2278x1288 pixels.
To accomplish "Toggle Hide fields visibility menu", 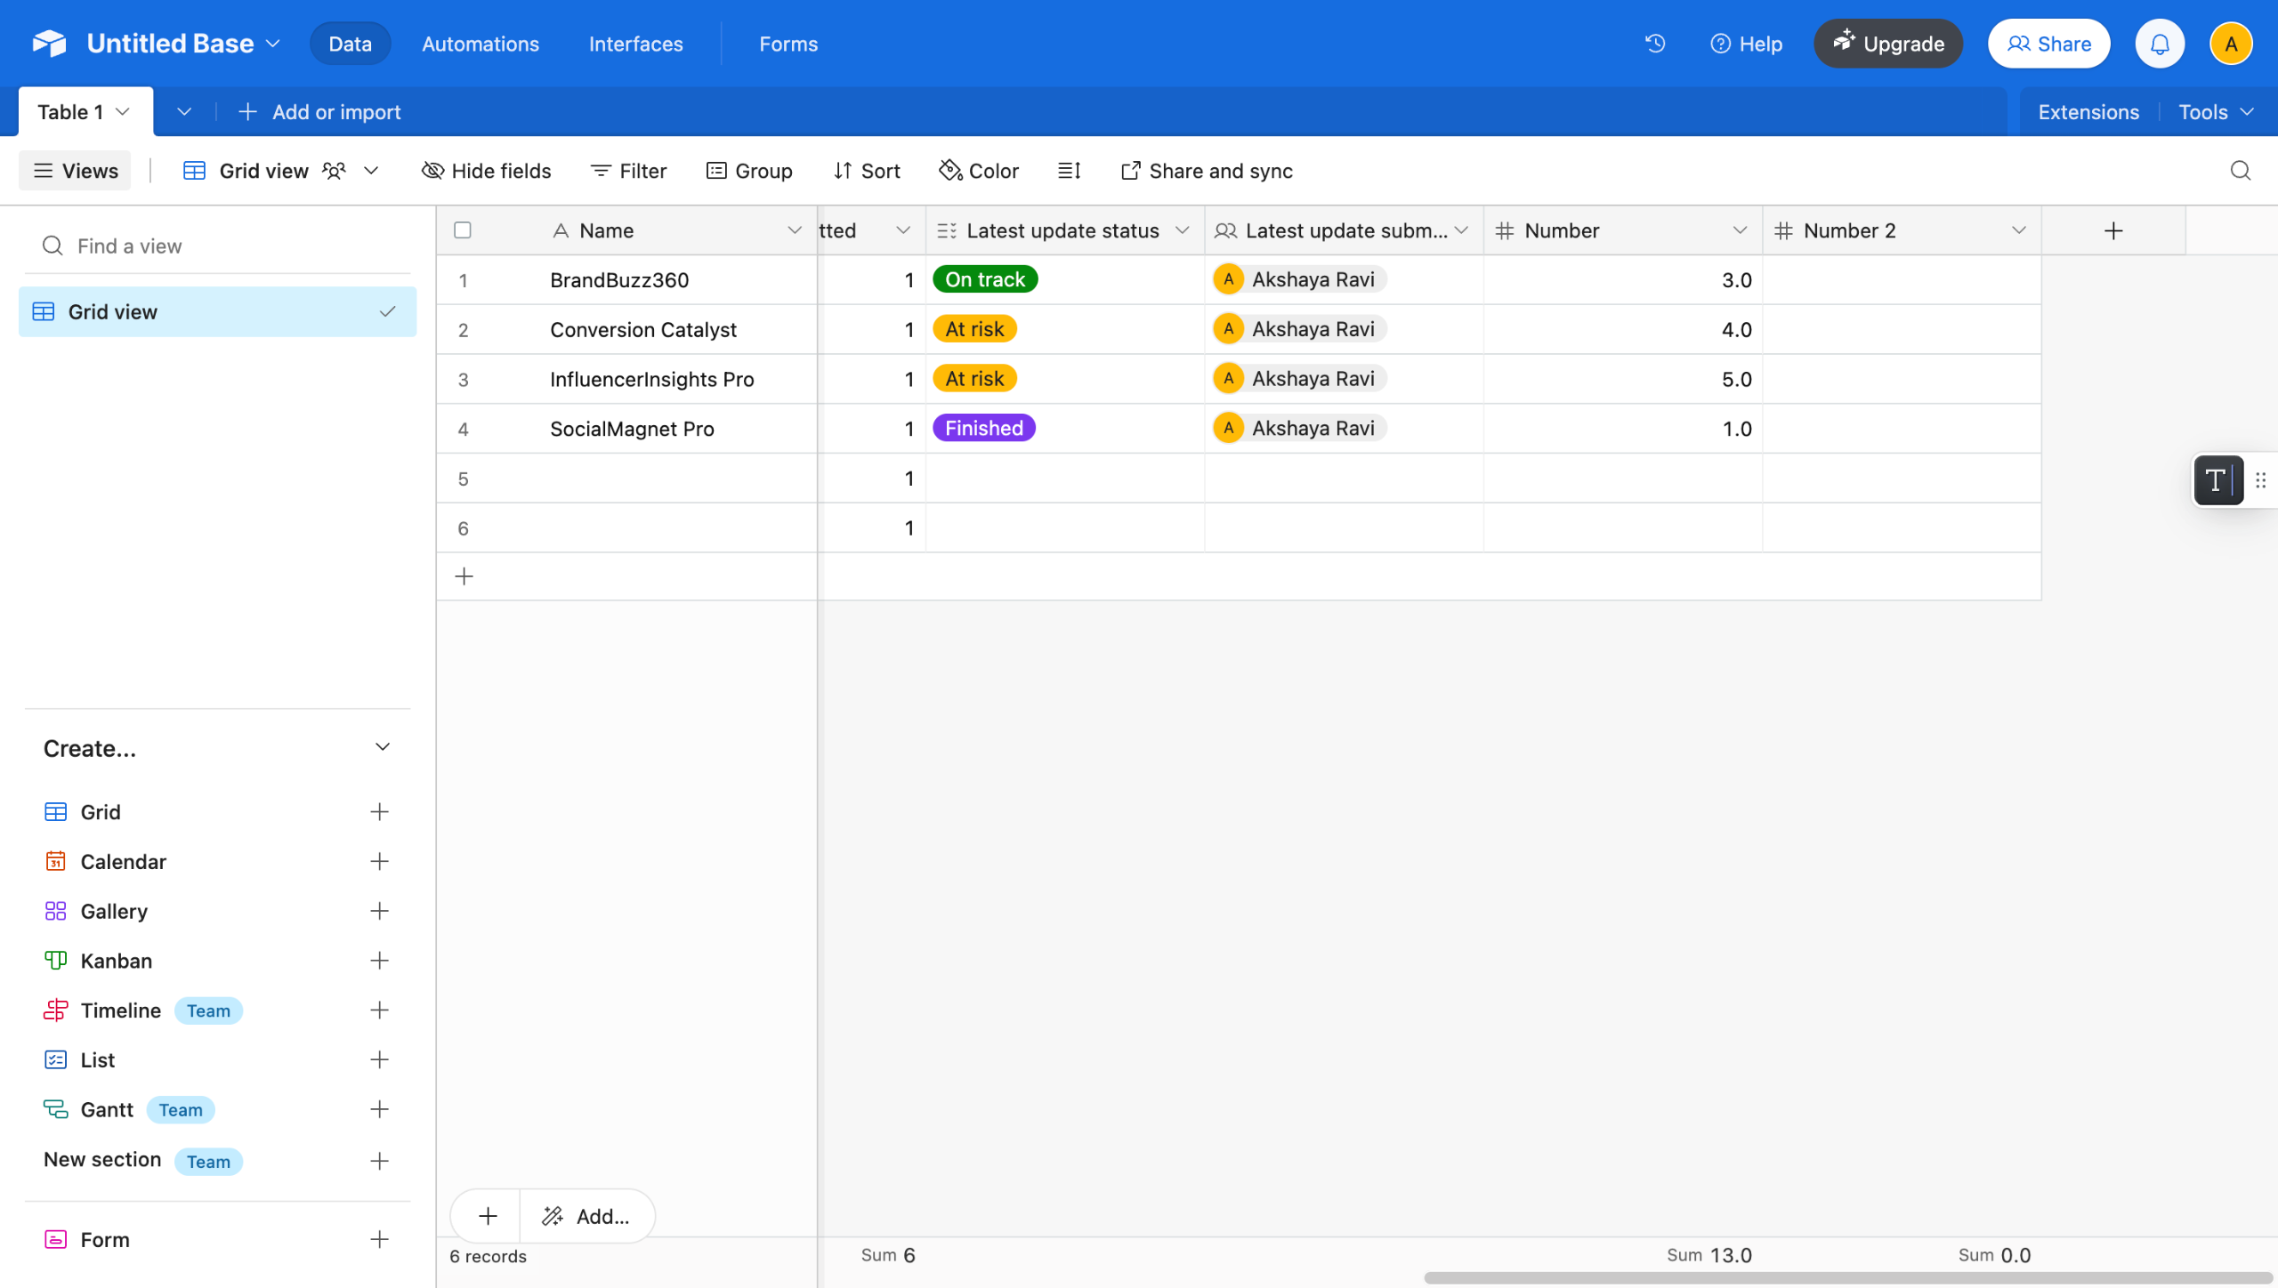I will tap(487, 171).
